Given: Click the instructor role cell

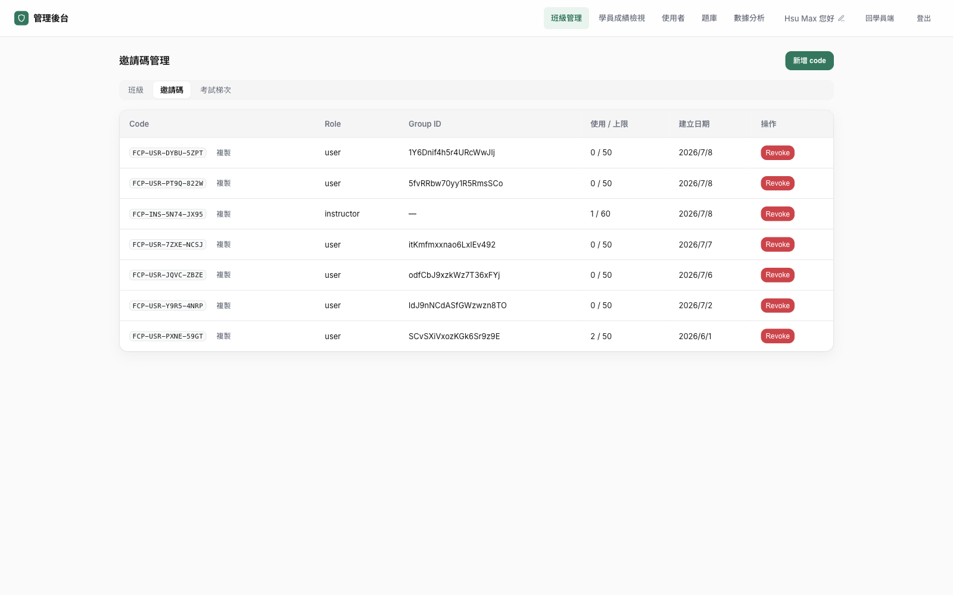Looking at the screenshot, I should tap(342, 214).
